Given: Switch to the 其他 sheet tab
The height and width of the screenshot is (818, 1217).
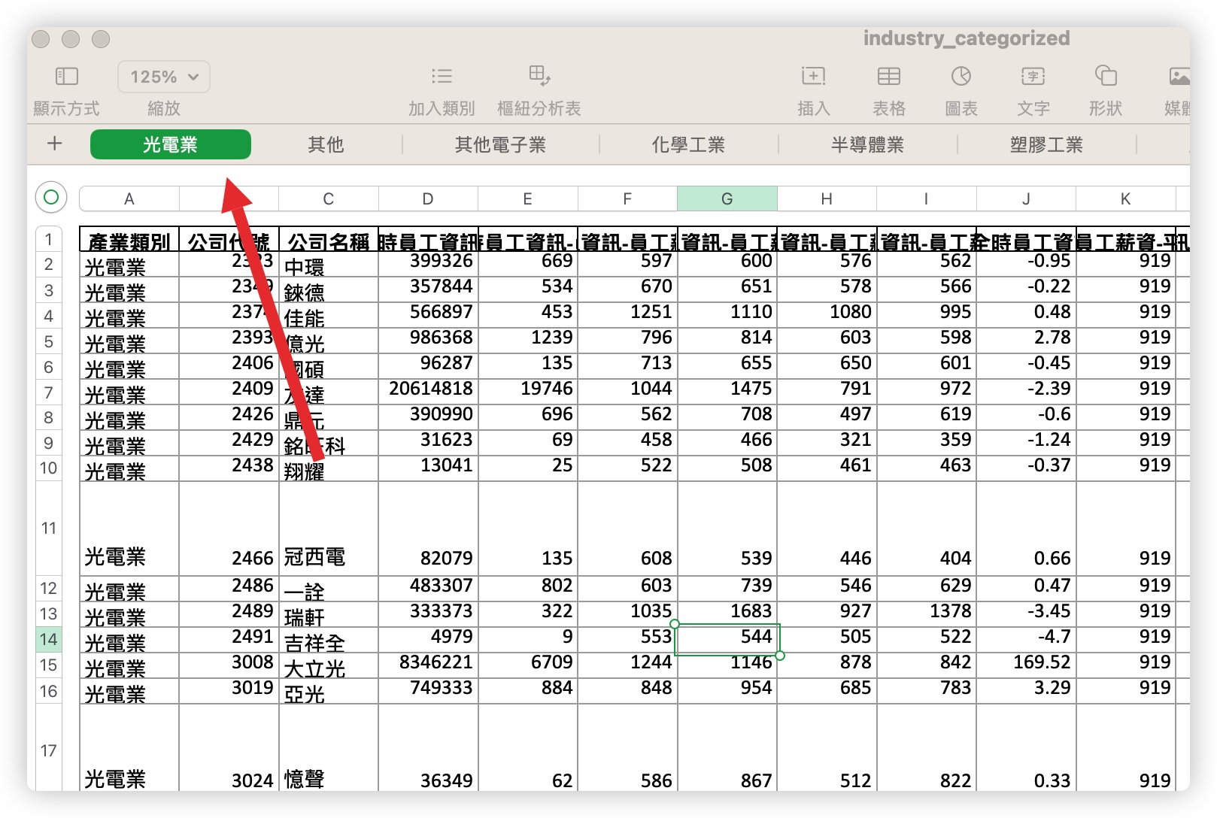Looking at the screenshot, I should [326, 144].
